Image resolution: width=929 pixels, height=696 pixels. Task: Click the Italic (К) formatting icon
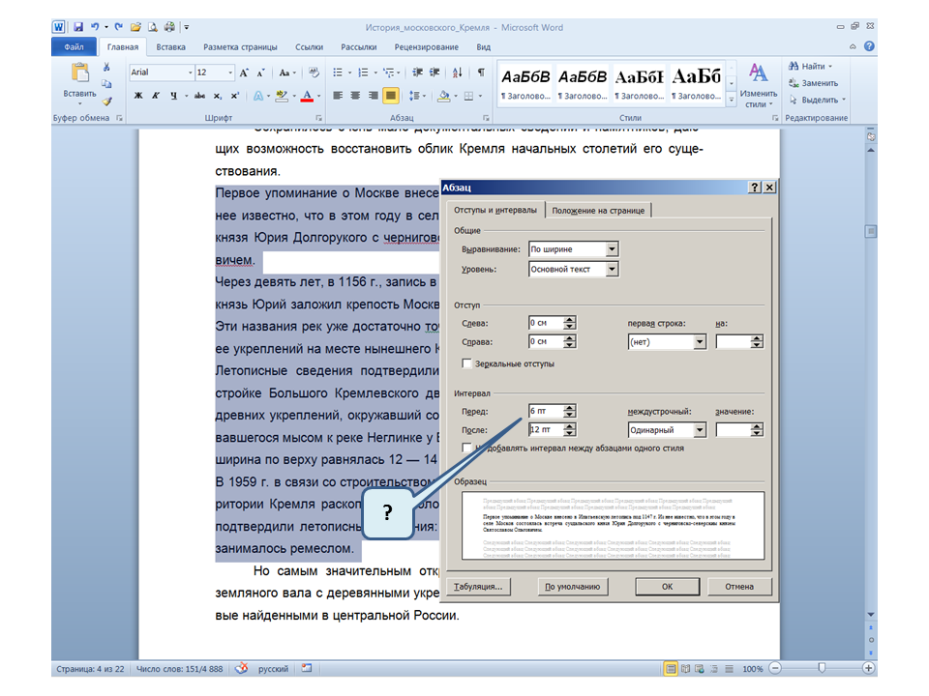(x=155, y=96)
